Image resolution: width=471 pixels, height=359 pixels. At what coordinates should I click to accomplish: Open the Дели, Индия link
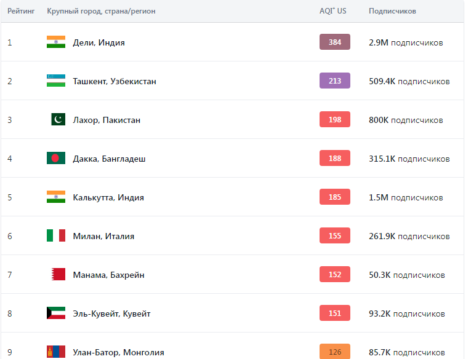99,42
